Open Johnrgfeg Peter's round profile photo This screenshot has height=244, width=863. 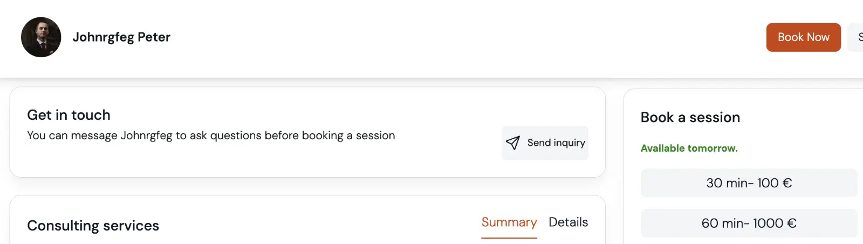pos(41,37)
